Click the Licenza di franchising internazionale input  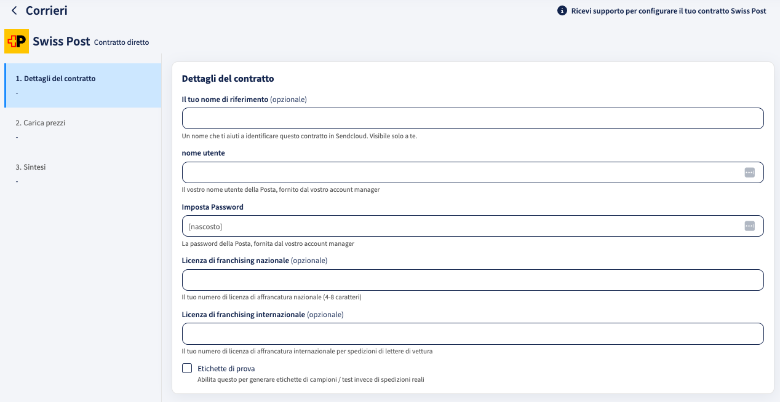(x=472, y=334)
